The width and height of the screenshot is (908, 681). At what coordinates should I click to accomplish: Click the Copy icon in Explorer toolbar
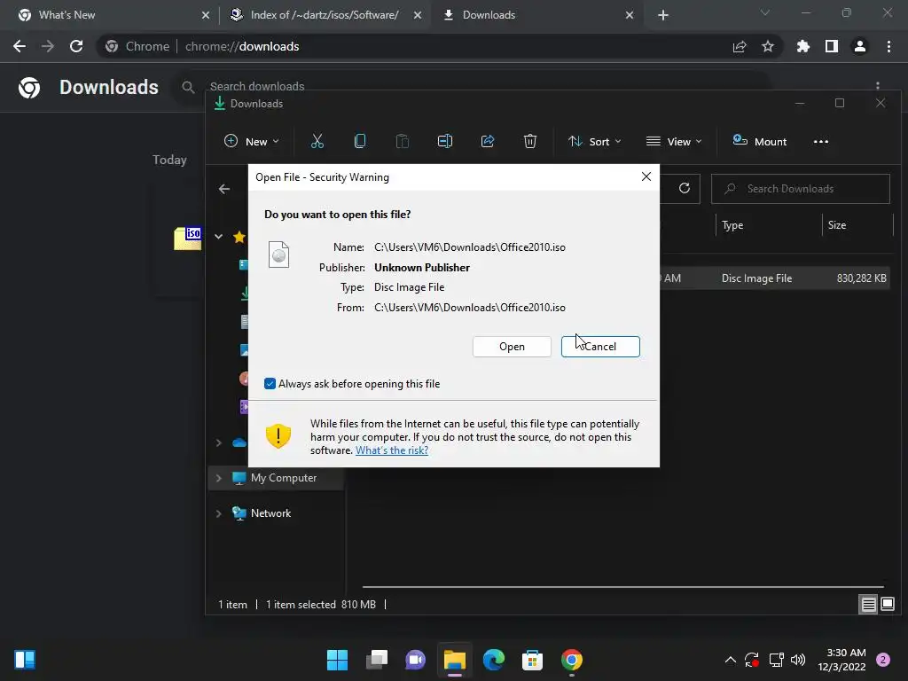click(360, 141)
